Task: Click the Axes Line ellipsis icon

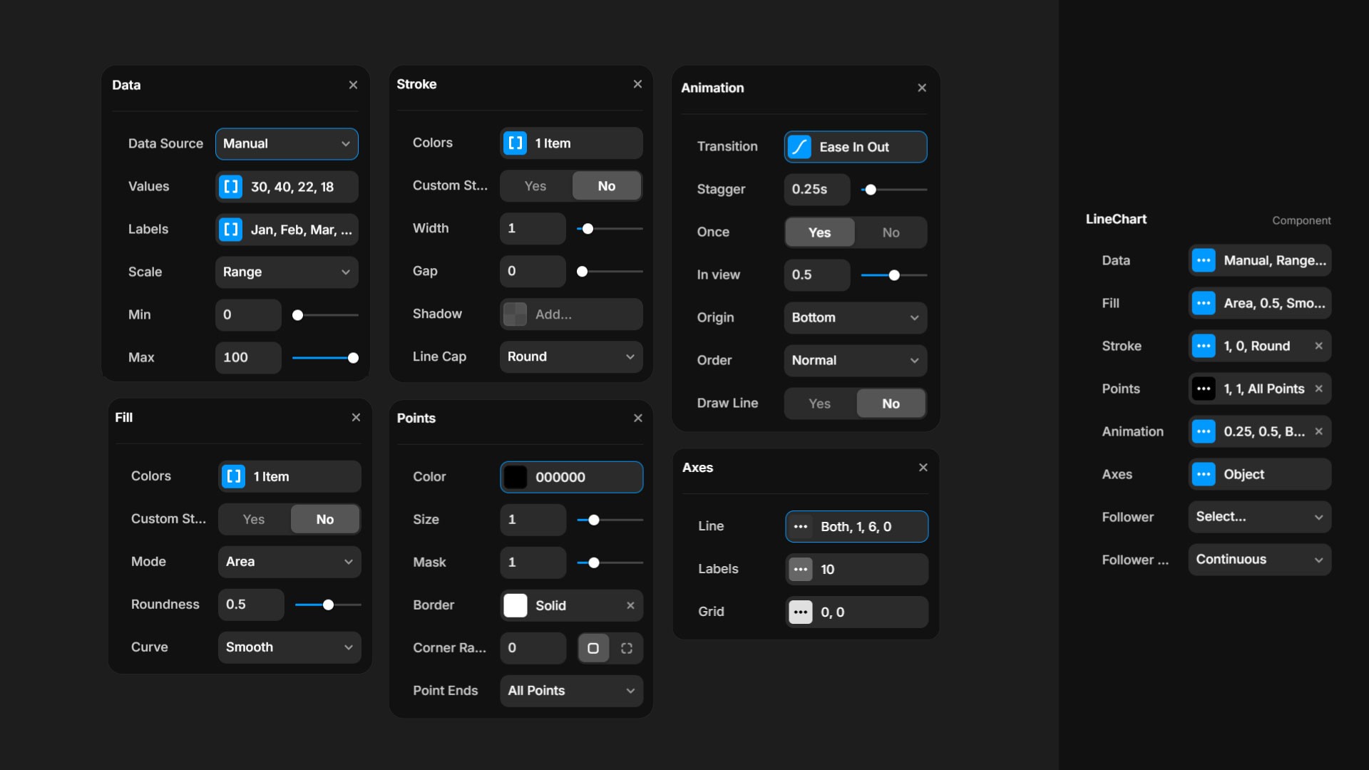Action: pos(801,527)
